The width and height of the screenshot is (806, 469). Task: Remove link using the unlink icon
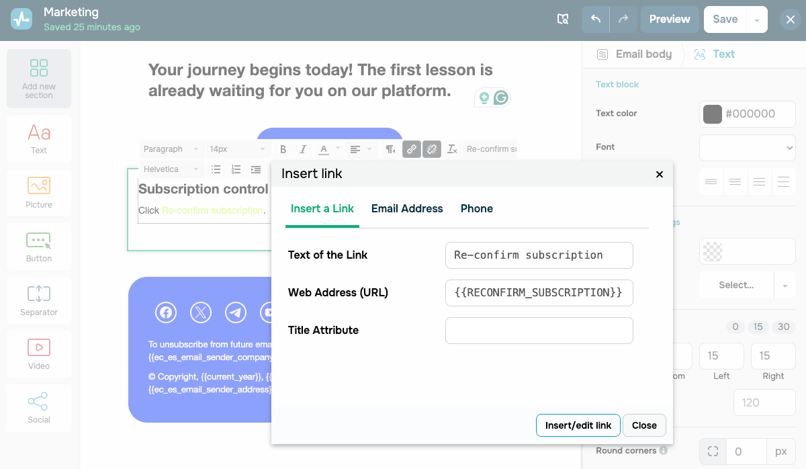(x=431, y=149)
